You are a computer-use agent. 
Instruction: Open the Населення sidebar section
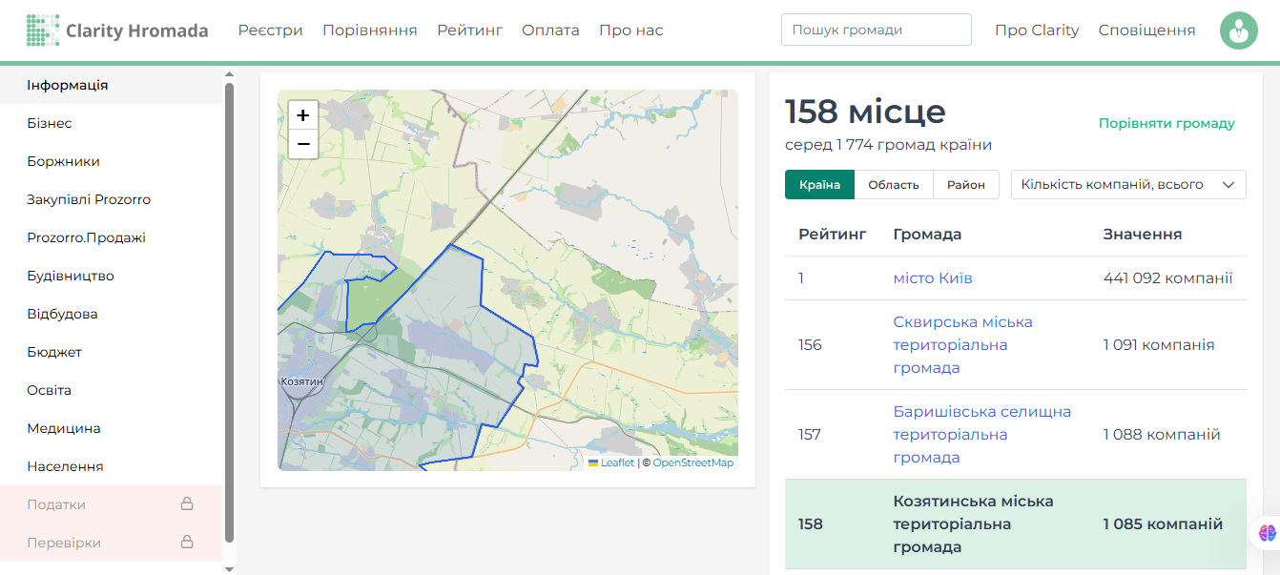(x=111, y=466)
